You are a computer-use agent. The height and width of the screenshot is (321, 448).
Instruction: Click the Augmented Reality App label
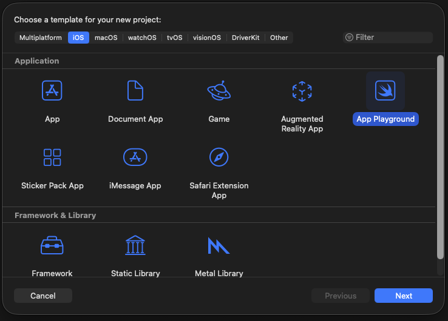coord(302,124)
